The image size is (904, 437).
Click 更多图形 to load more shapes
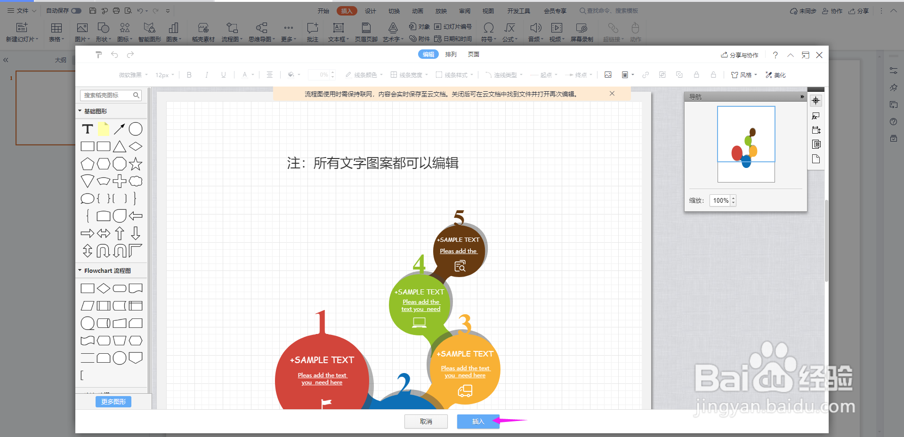point(113,401)
